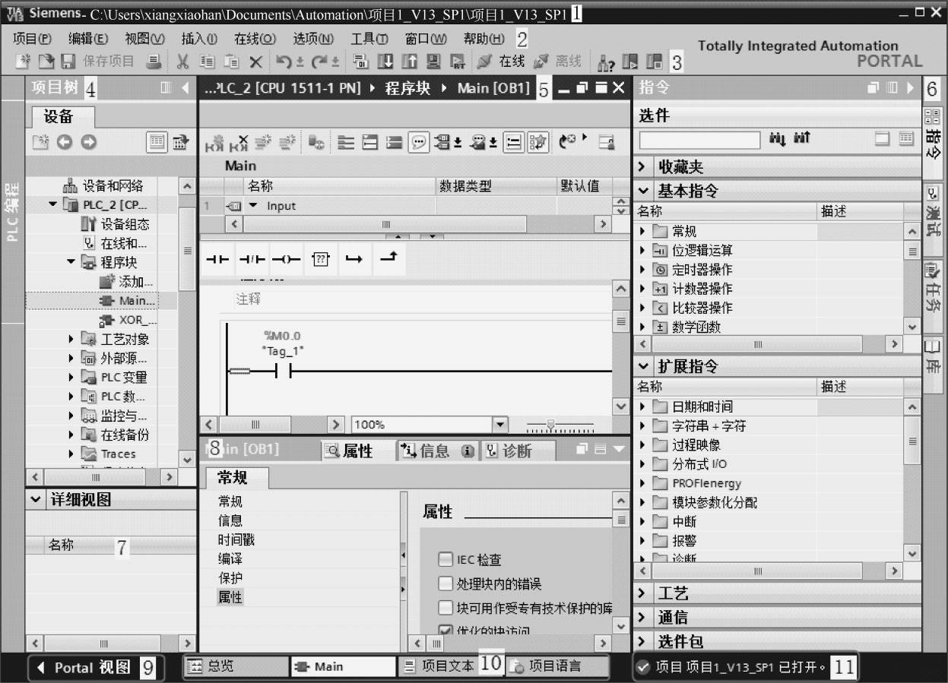948x683 pixels.
Task: Uncheck 优化的块访问 checkbox
Action: (445, 631)
